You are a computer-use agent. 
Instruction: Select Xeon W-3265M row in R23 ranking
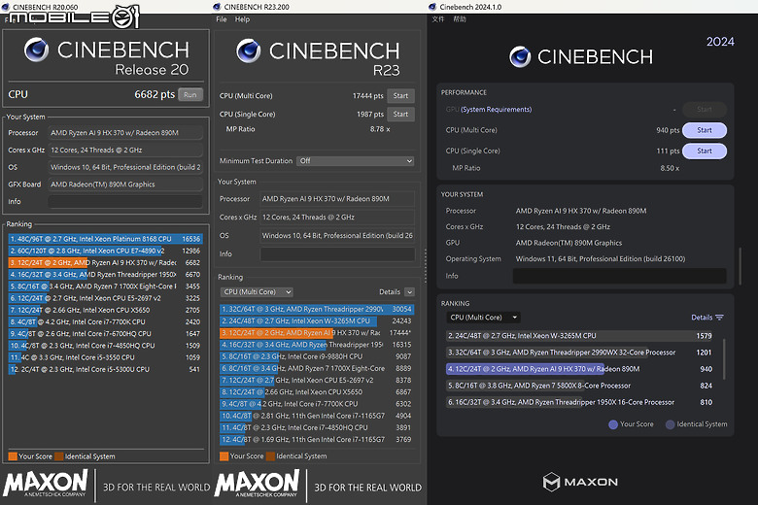click(x=317, y=320)
